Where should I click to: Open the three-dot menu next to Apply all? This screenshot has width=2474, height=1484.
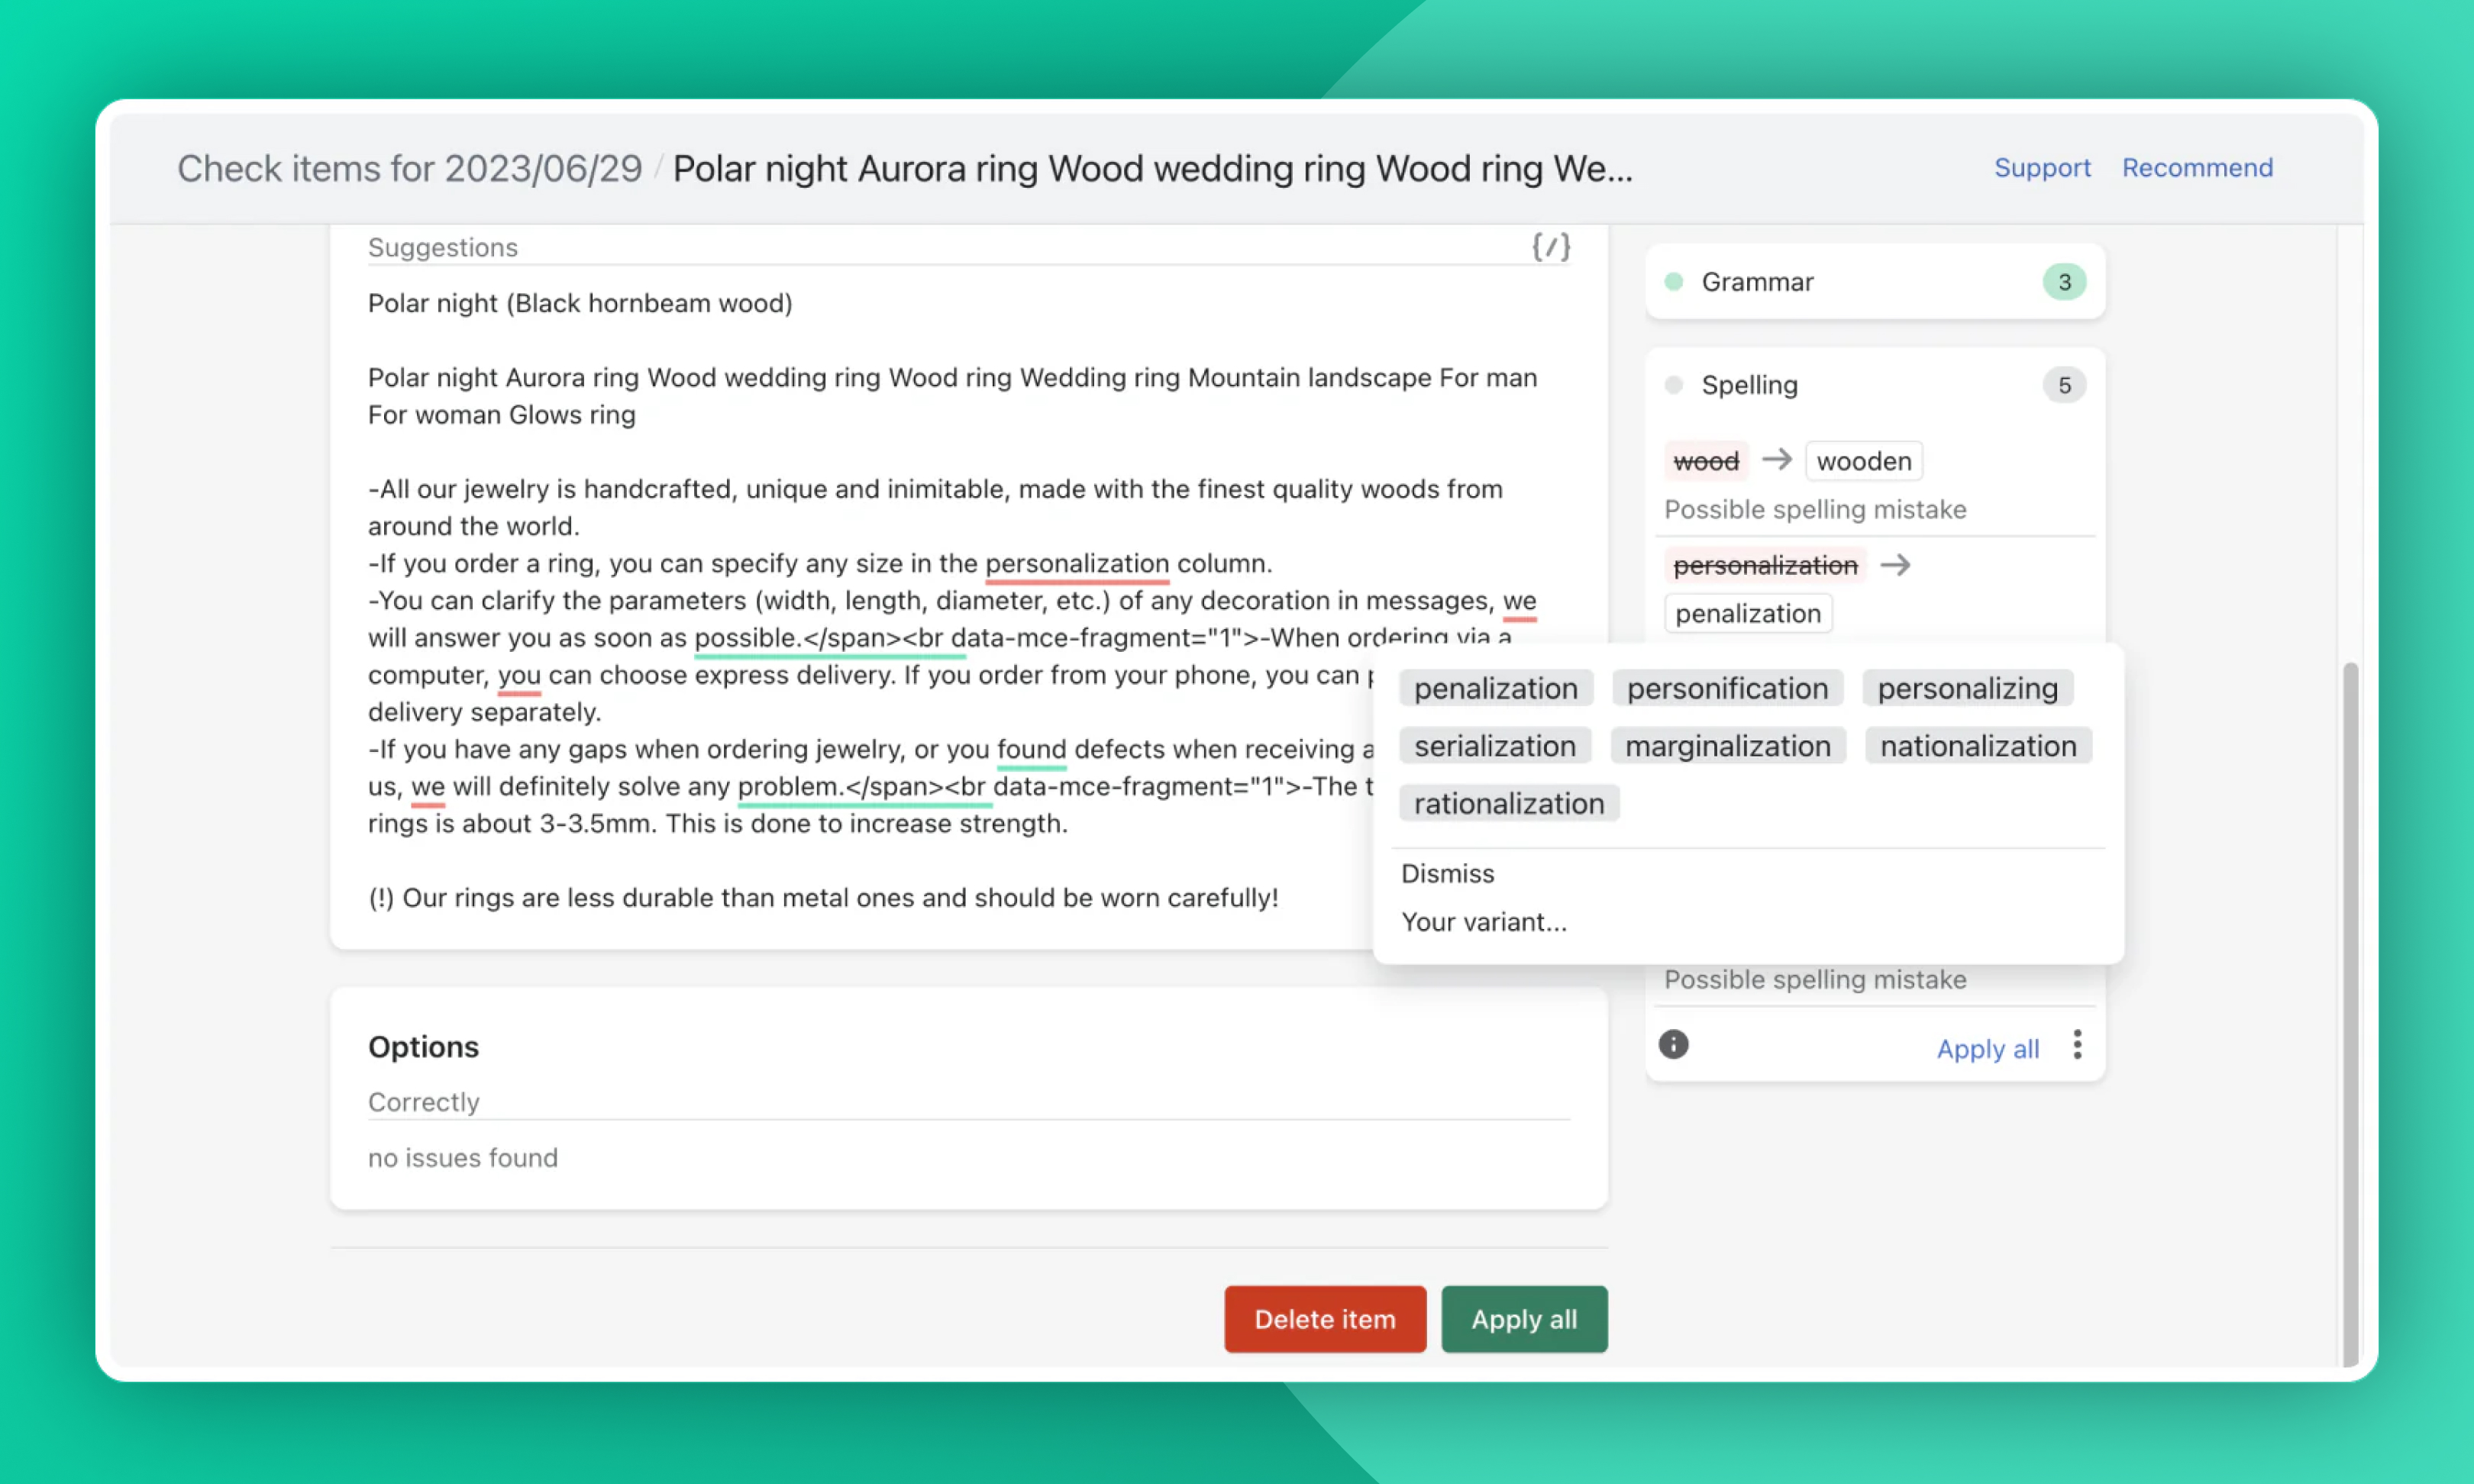pyautogui.click(x=2077, y=1045)
